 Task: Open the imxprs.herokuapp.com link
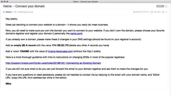pyautogui.click(x=60, y=51)
